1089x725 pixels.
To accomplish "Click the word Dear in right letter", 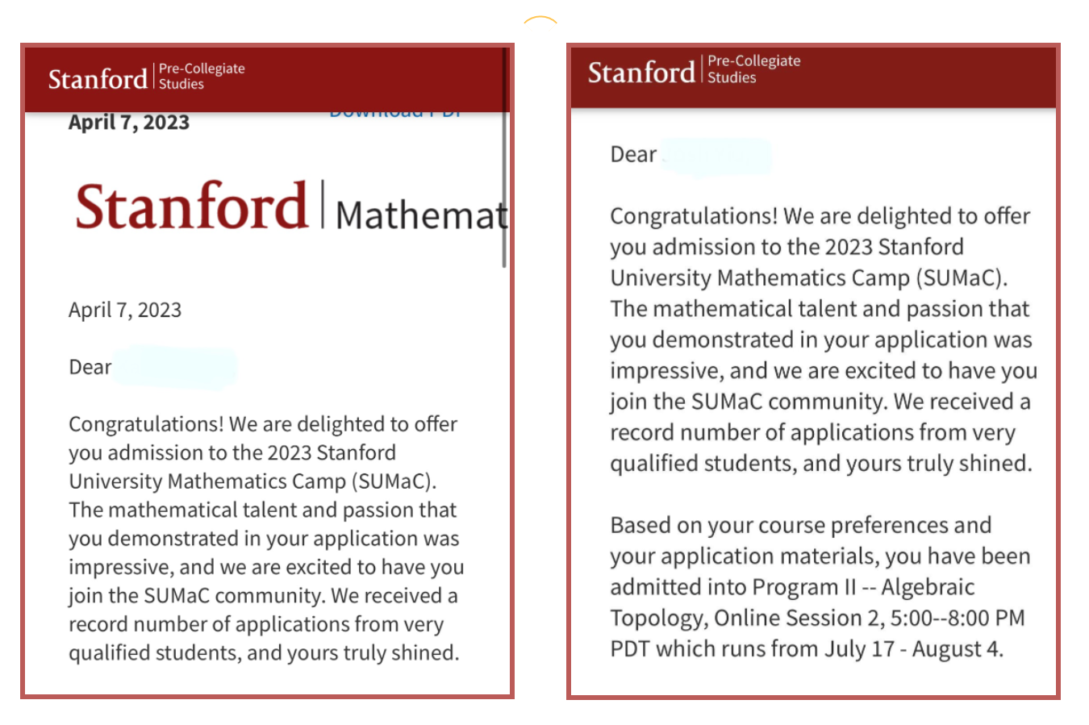I will tap(633, 155).
